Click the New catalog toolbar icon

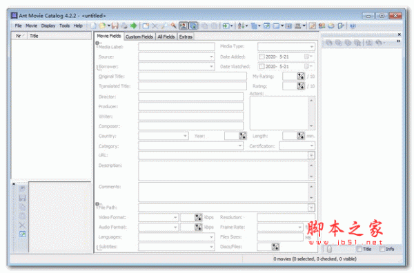tap(93, 26)
